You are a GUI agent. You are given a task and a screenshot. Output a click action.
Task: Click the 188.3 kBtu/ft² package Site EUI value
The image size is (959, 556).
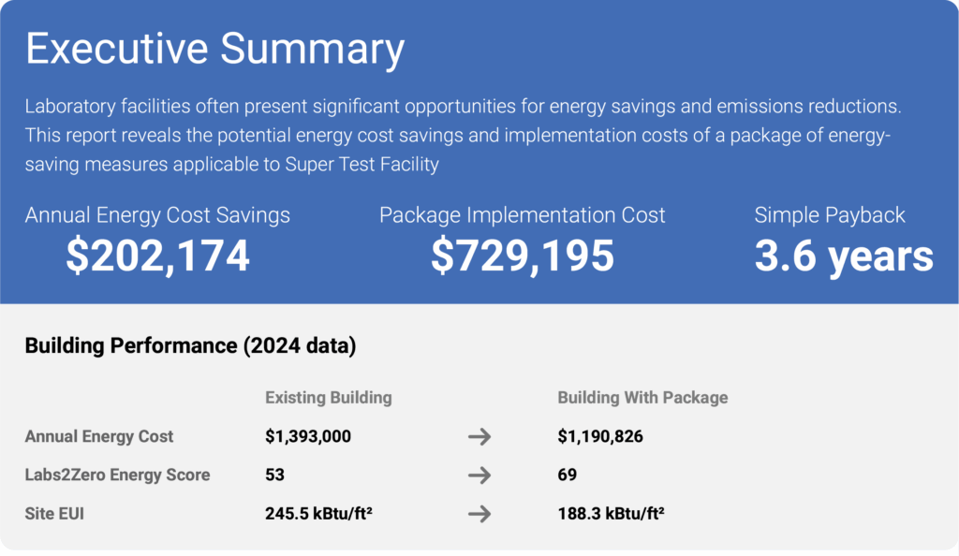[x=612, y=514]
